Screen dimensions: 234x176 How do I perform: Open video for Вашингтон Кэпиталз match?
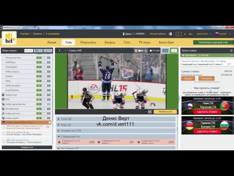point(48,127)
